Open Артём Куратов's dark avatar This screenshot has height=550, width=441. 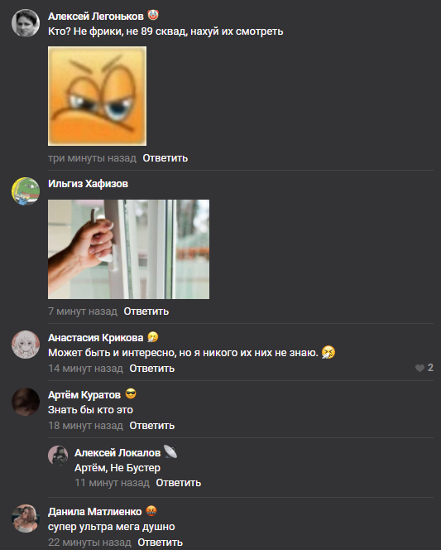pos(26,402)
